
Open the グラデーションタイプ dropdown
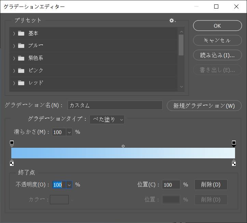point(107,119)
